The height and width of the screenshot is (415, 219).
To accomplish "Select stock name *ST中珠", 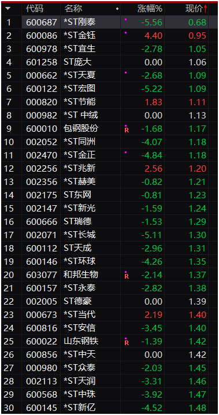I will (79, 394).
